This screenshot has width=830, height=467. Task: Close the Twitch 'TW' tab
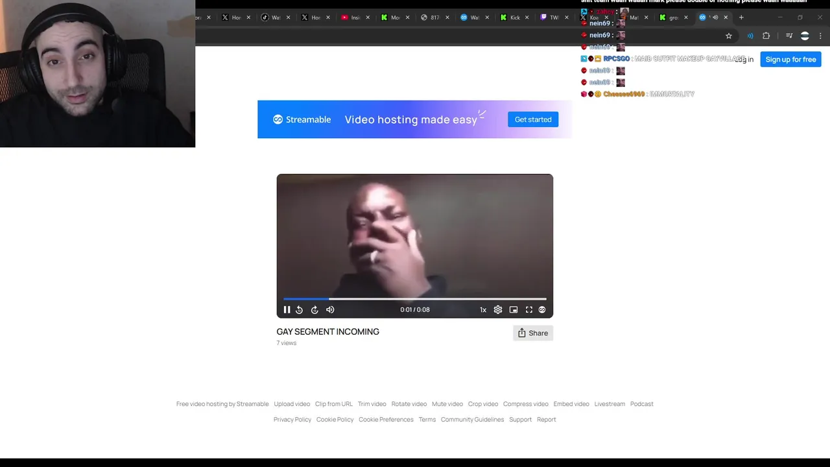coord(567,18)
